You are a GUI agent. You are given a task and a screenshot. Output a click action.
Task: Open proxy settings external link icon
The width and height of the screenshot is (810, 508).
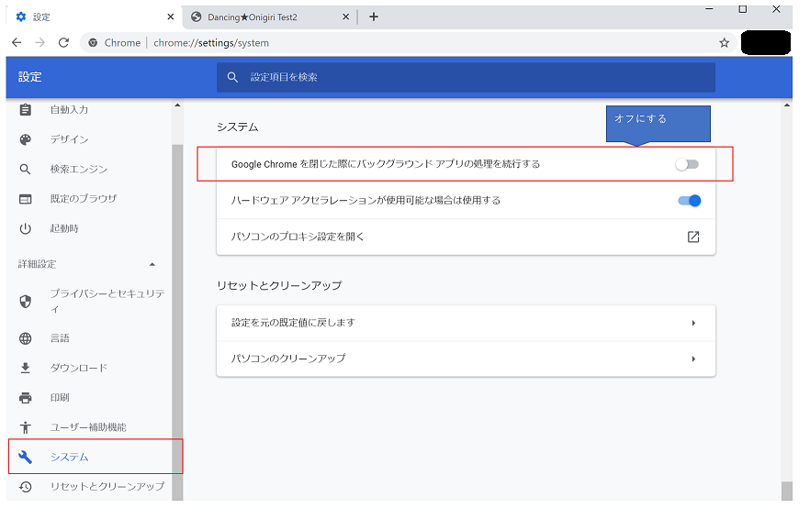coord(693,237)
